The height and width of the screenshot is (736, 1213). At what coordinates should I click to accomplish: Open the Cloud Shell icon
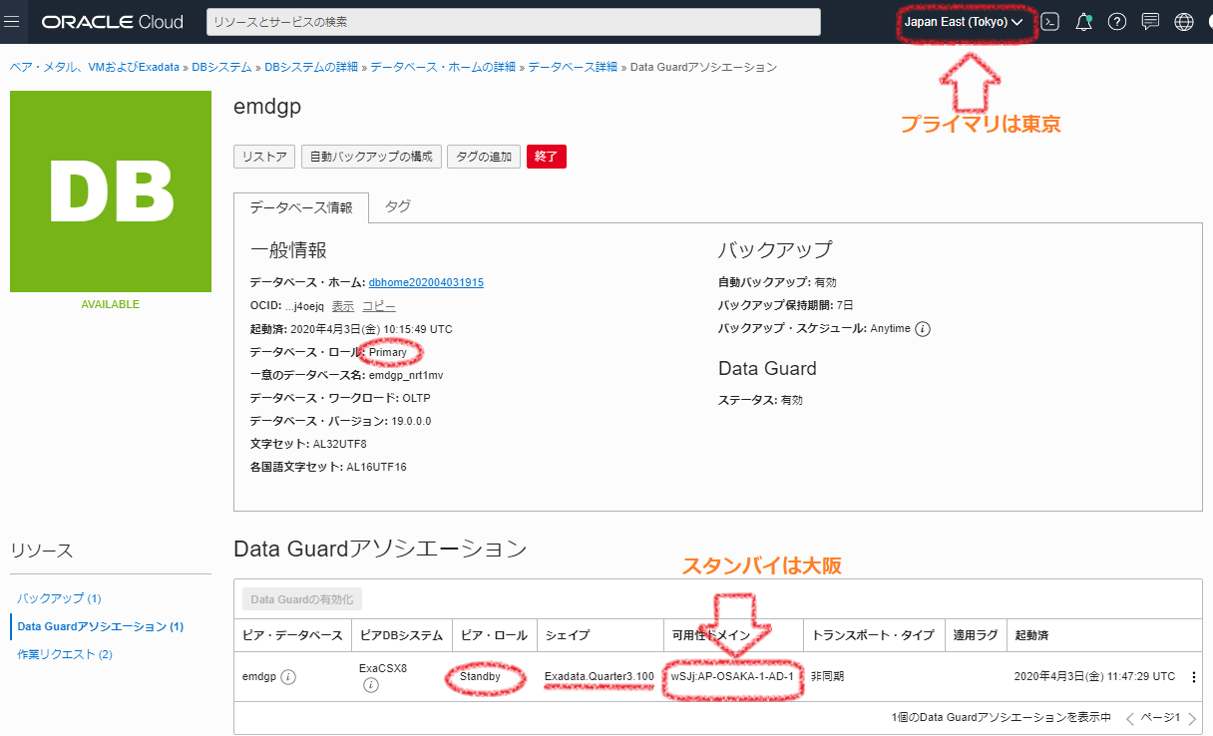[1050, 21]
